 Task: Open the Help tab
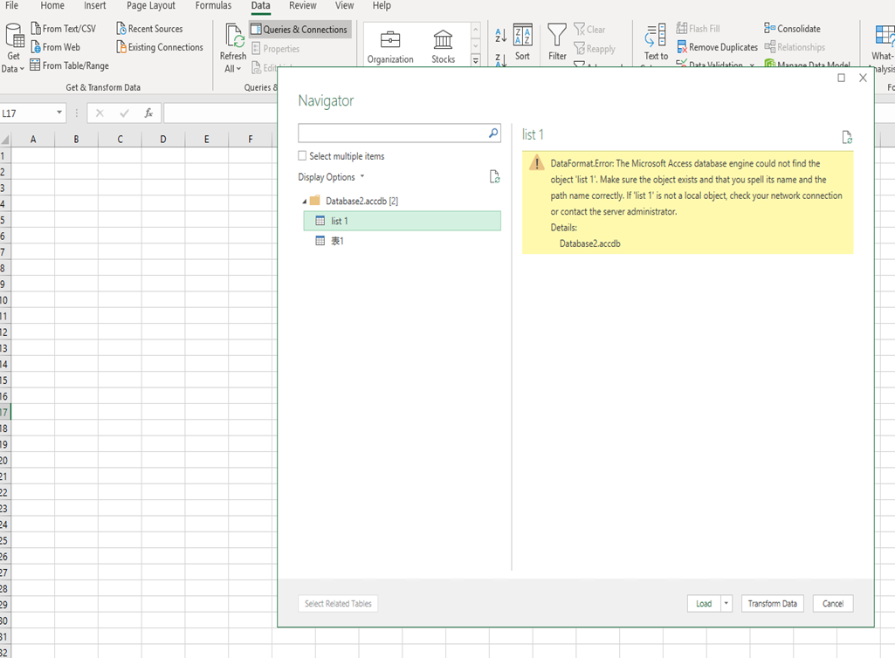point(382,6)
